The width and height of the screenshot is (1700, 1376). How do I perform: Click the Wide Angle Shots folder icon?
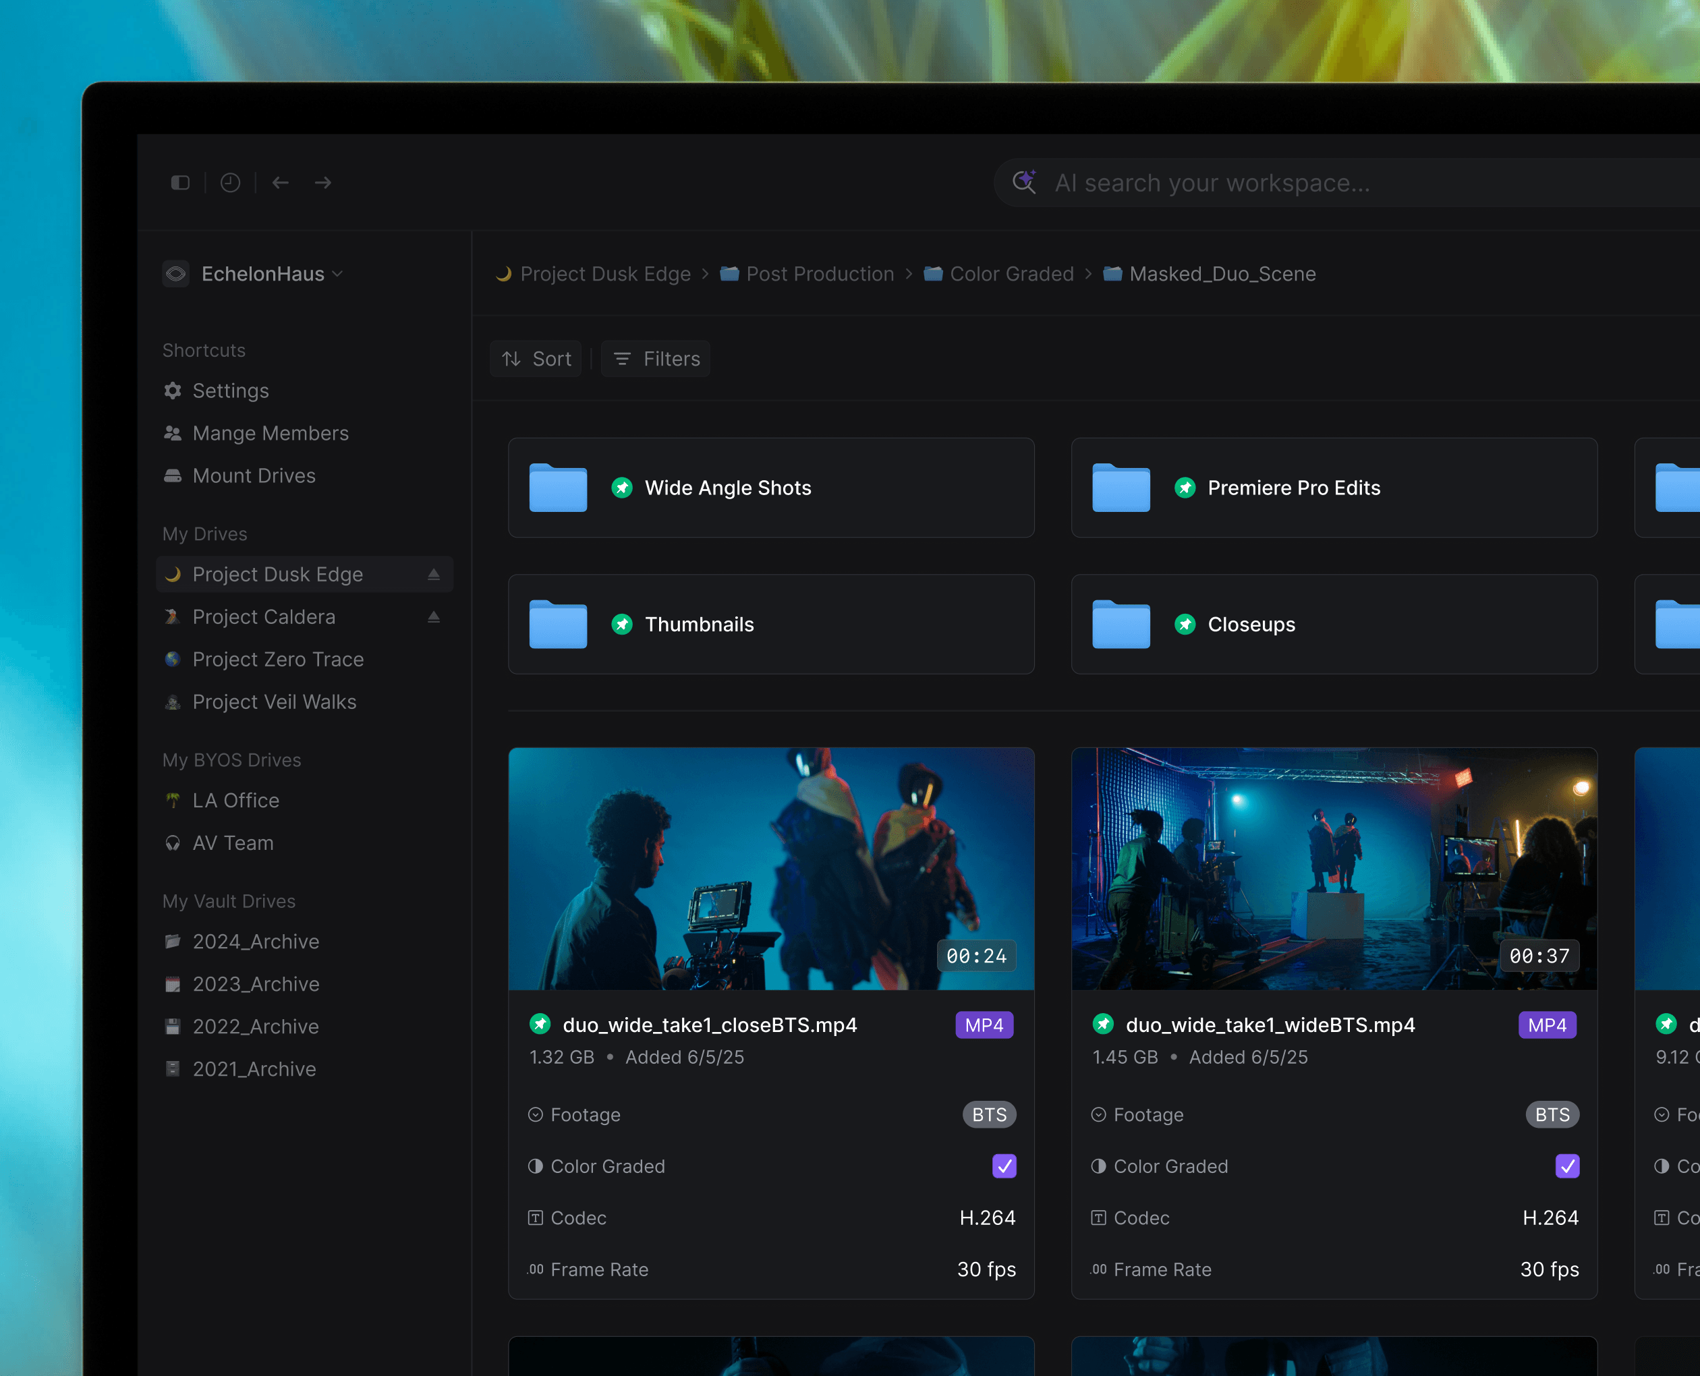click(x=558, y=488)
